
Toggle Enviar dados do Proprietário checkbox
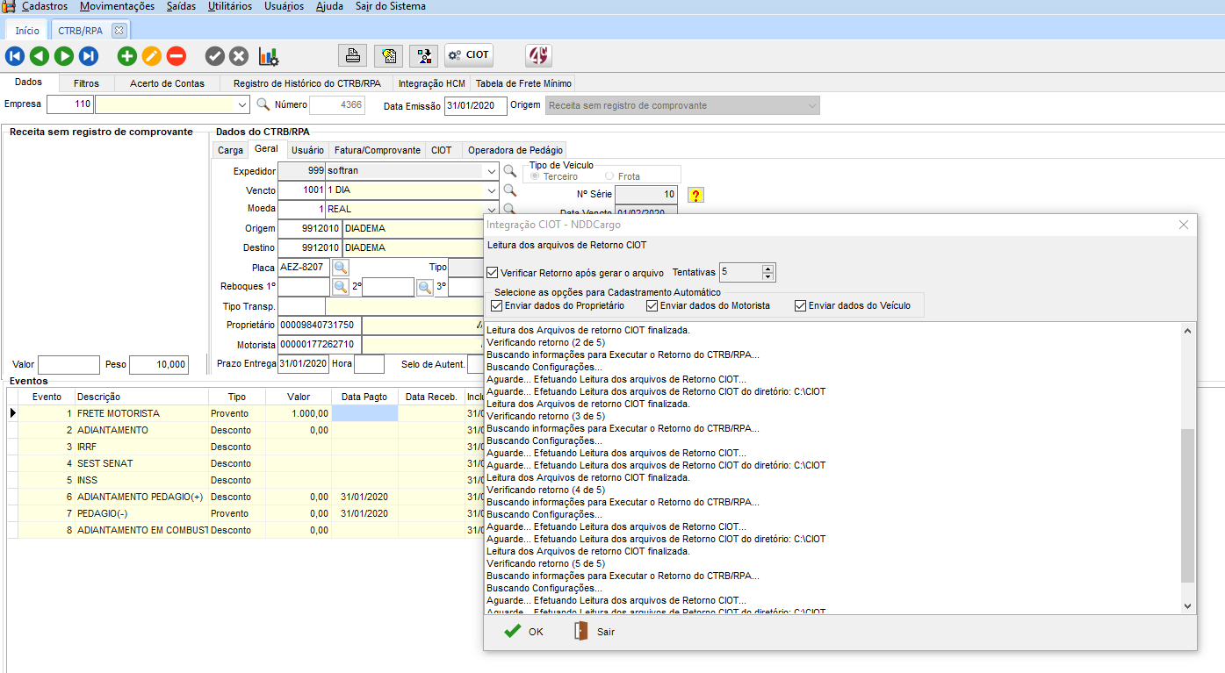[498, 306]
